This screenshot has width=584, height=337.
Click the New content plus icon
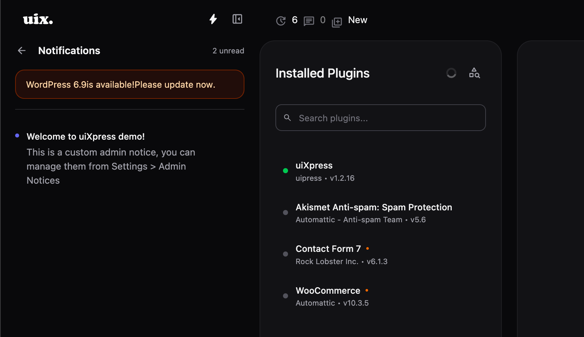pyautogui.click(x=337, y=22)
